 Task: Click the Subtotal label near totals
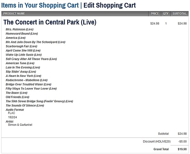point(163,134)
